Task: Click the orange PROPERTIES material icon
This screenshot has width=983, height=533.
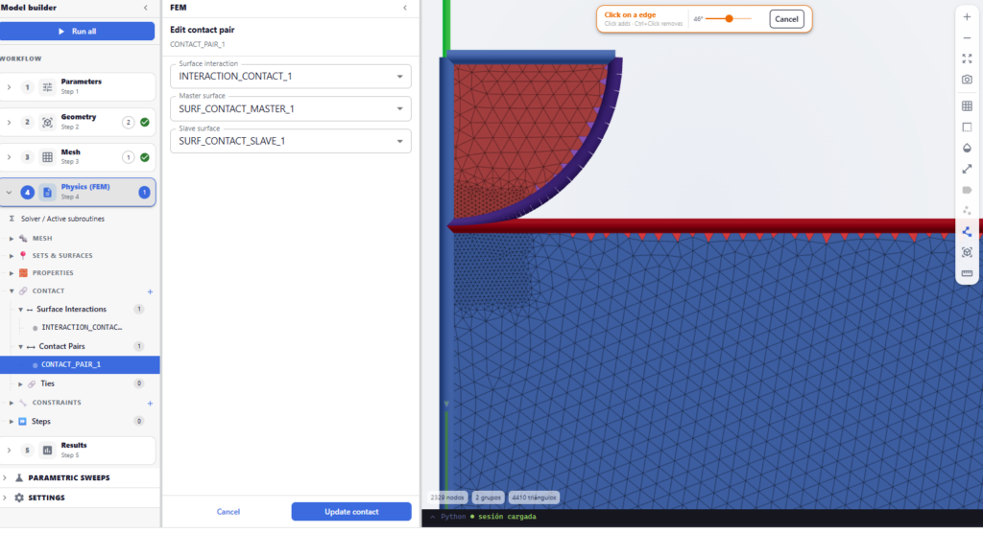Action: [23, 273]
